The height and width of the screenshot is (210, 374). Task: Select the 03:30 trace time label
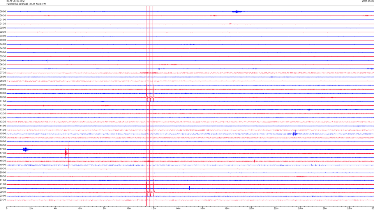pyautogui.click(x=3, y=40)
